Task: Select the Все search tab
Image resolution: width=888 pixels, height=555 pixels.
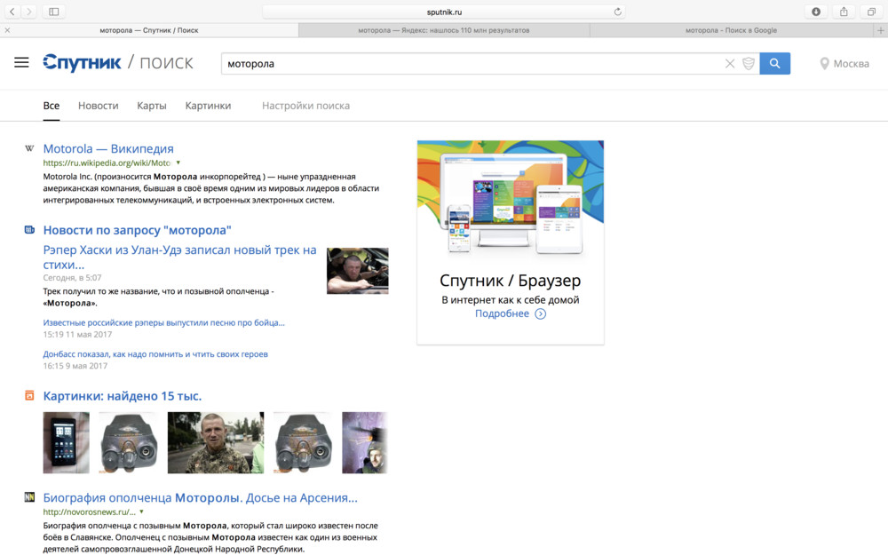Action: (51, 106)
